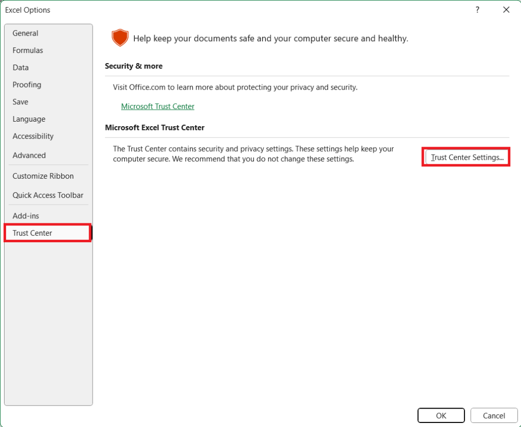
Task: Confirm options by clicking OK
Action: click(x=441, y=415)
